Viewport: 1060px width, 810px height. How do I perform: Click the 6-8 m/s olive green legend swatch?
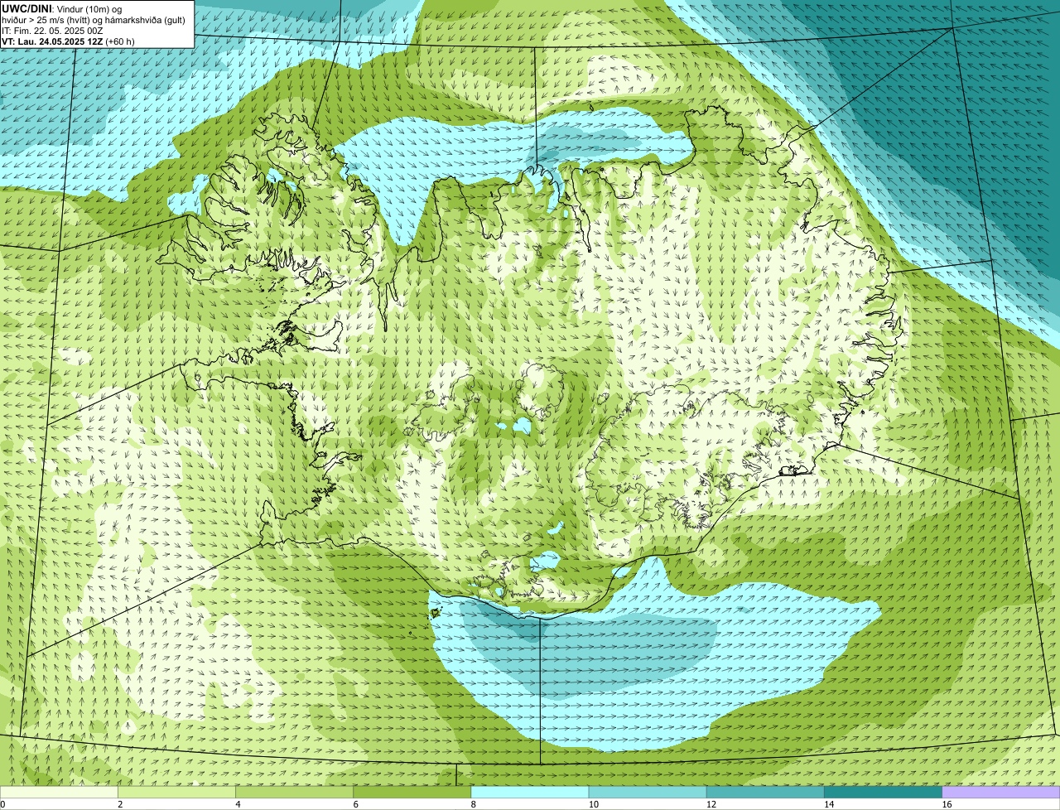click(x=412, y=792)
